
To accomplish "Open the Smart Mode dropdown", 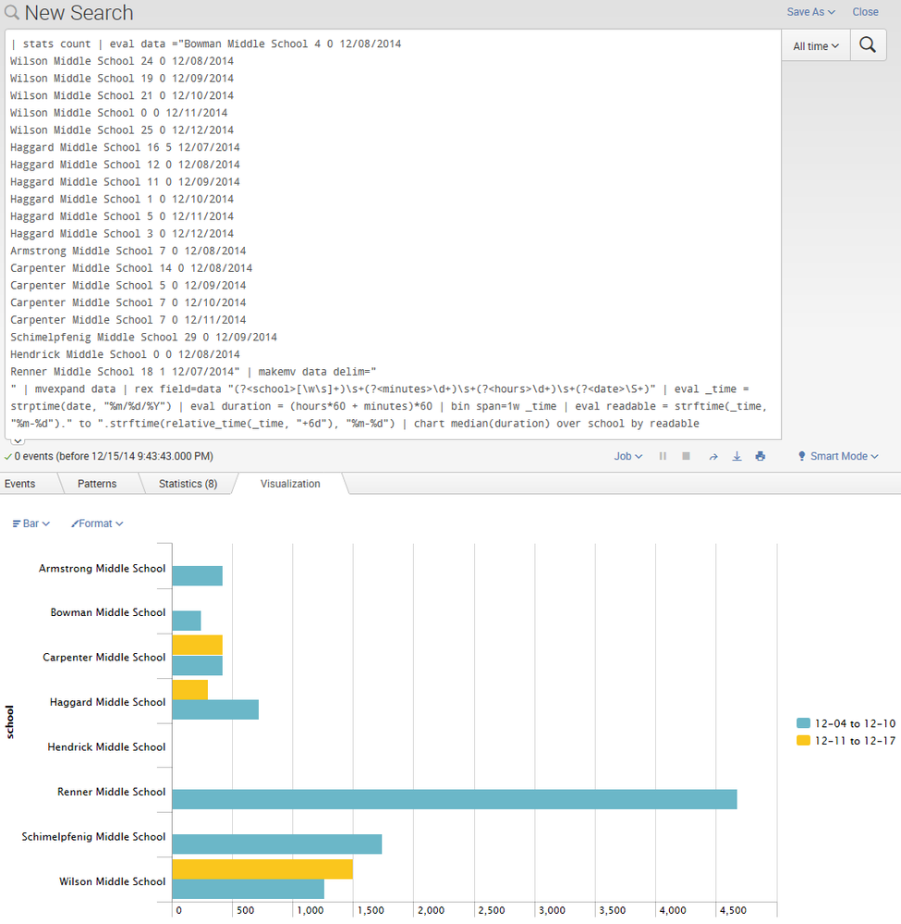I will click(837, 456).
